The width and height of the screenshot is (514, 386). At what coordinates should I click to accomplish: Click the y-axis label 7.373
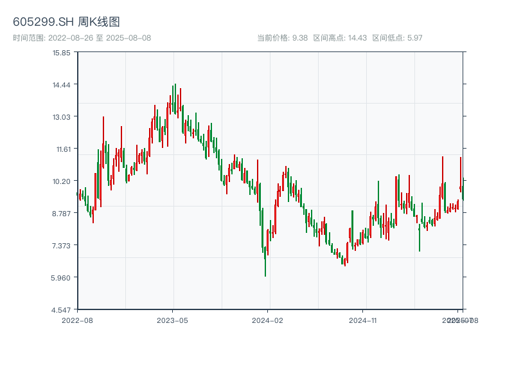(x=61, y=246)
